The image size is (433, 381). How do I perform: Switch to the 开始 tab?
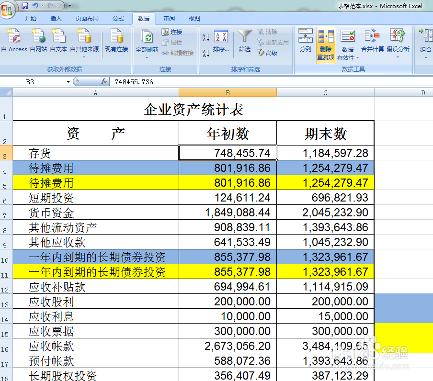pos(30,19)
